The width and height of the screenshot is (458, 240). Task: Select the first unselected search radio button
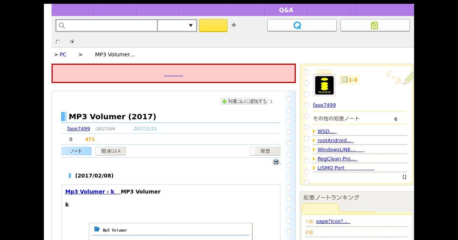[x=58, y=42]
